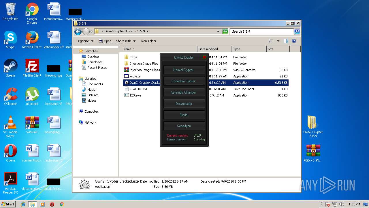Viewport: 369px width, 208px height.
Task: Select the Steam desktop icon
Action: tap(10, 68)
